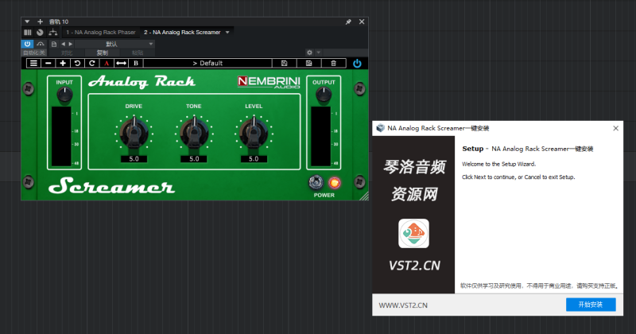Image resolution: width=636 pixels, height=334 pixels.
Task: Open the Default preset selector
Action: [x=207, y=64]
